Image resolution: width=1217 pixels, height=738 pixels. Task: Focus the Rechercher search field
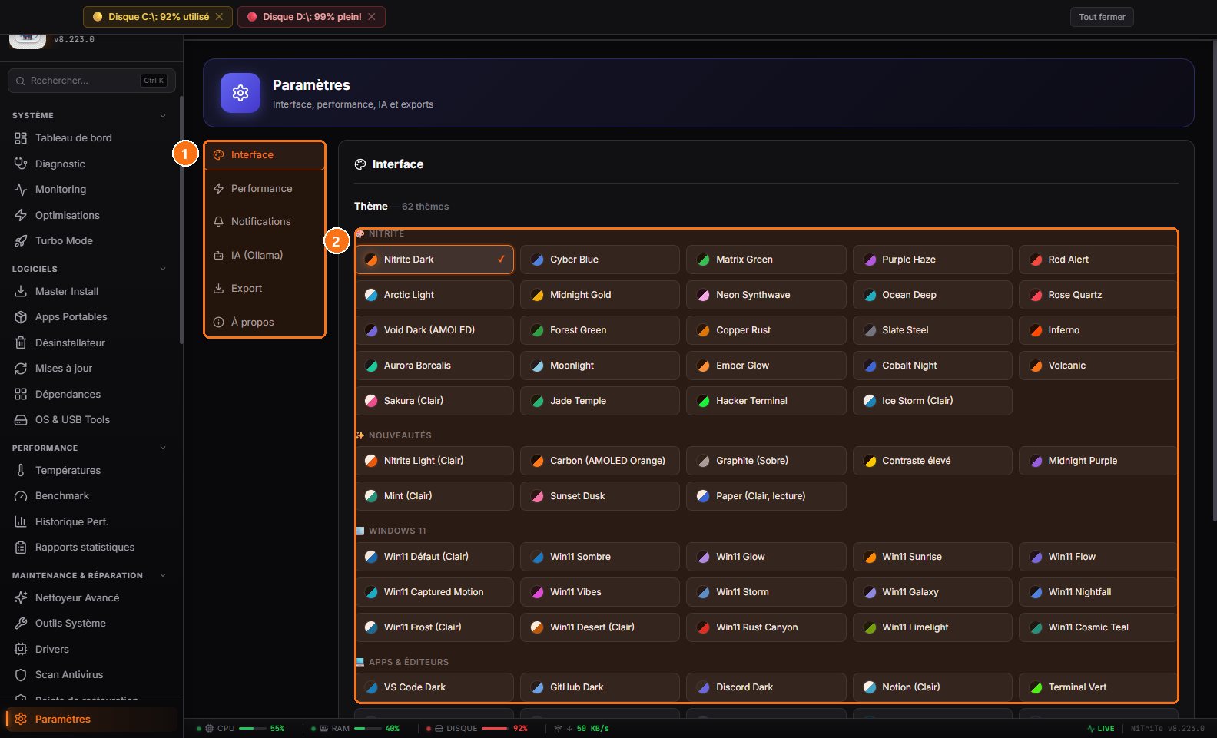91,81
